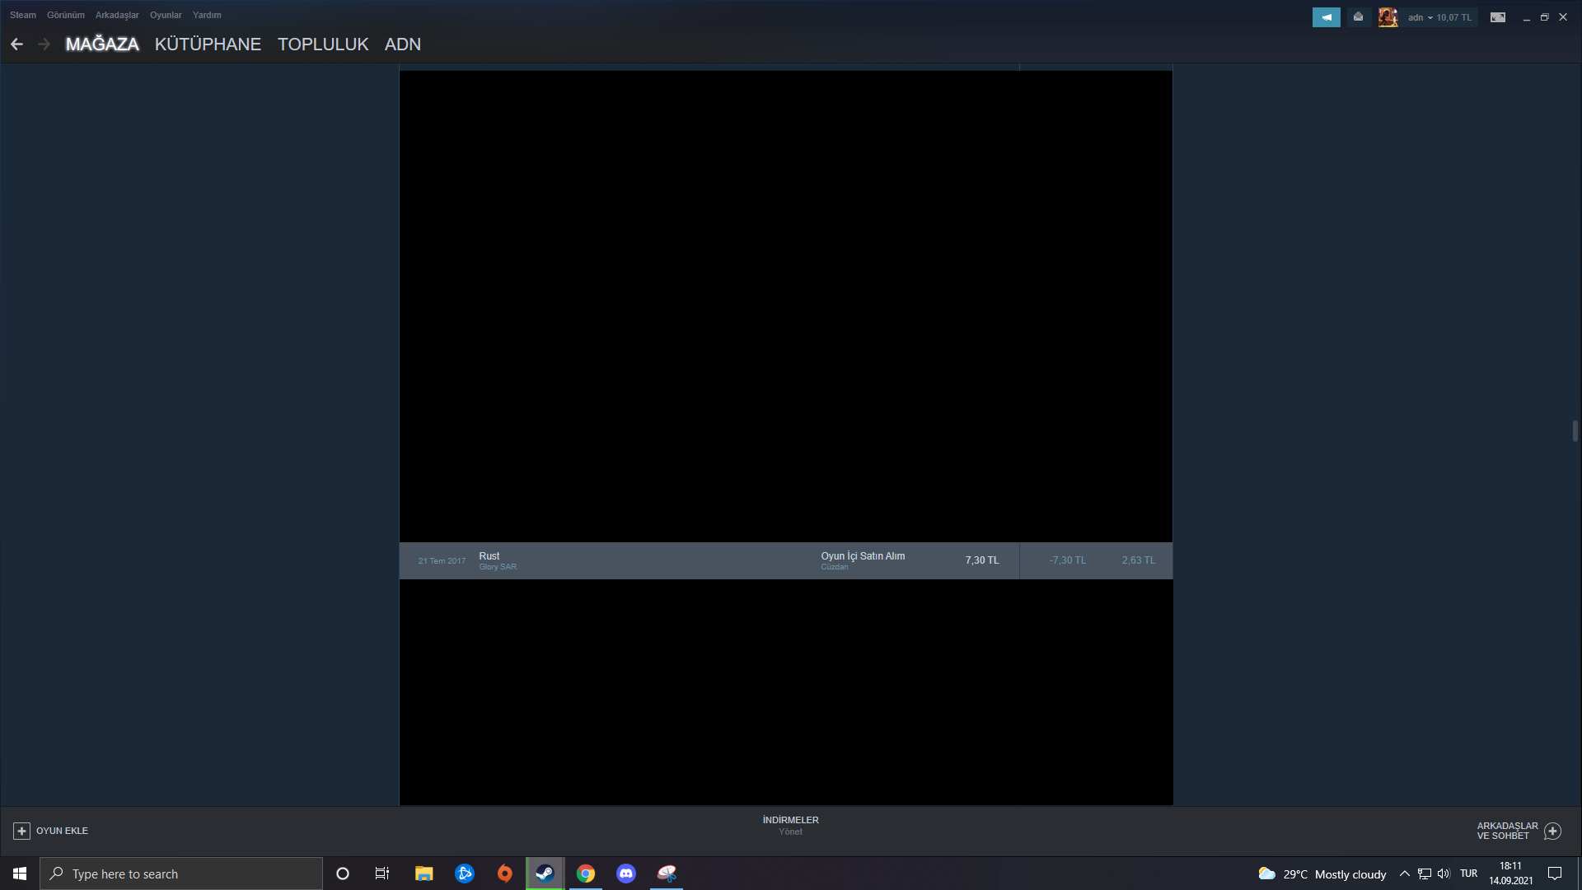Click the Windows taskbar search box
The width and height of the screenshot is (1582, 890).
point(181,874)
